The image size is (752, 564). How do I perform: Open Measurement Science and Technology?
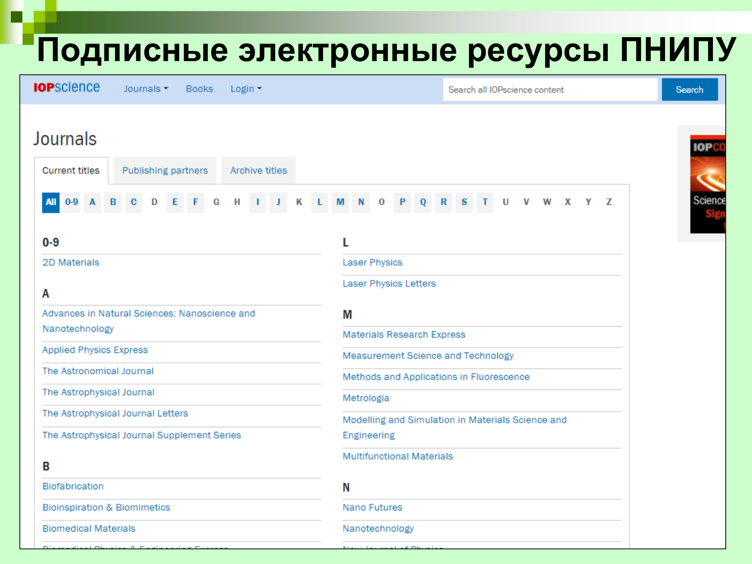coord(428,356)
